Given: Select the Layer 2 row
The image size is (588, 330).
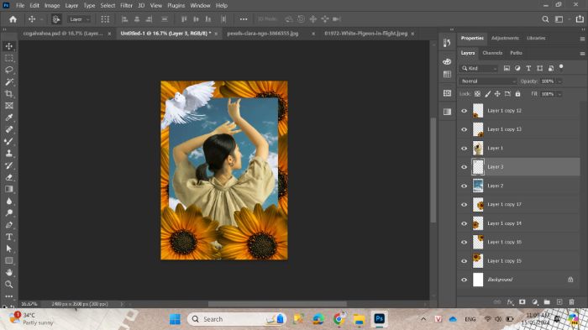Looking at the screenshot, I should 518,186.
